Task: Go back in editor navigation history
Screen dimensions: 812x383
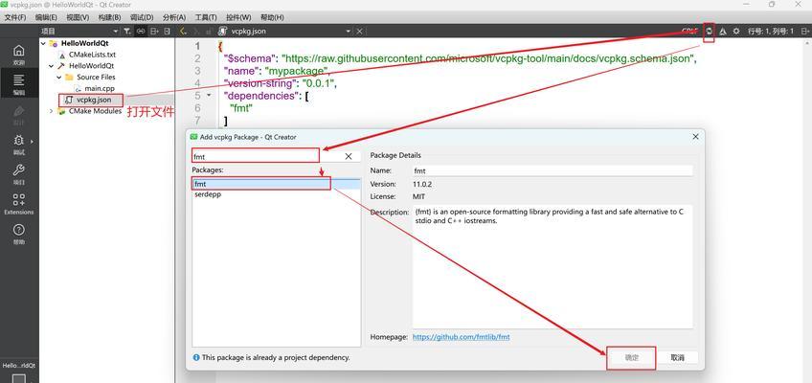Action: tap(183, 31)
